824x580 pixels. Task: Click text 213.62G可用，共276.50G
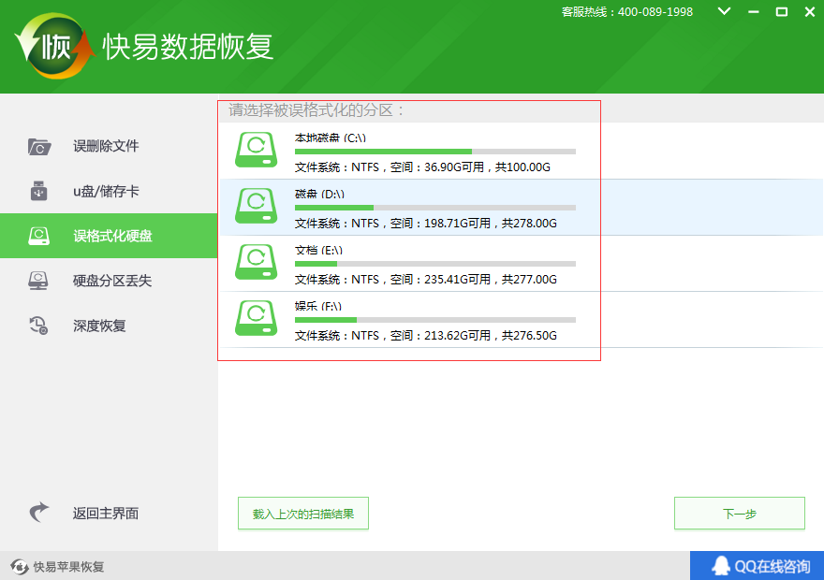(x=491, y=336)
